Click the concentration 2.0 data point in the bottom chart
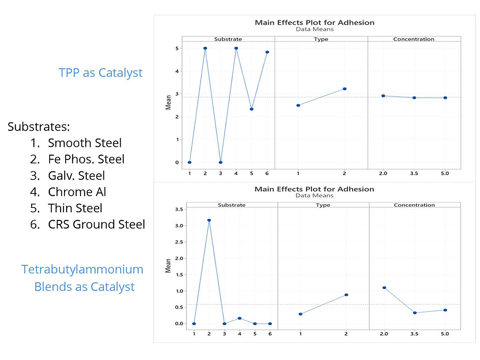This screenshot has height=360, width=480. click(384, 288)
